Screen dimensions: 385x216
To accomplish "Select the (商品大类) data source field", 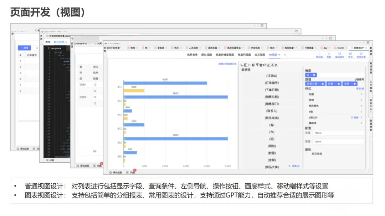I will tap(272, 167).
